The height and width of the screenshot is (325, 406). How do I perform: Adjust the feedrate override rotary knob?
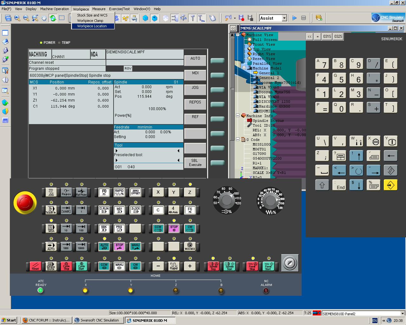pyautogui.click(x=271, y=201)
